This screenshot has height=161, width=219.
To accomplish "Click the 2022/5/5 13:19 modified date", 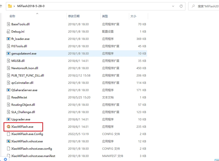I will (x=78, y=134).
